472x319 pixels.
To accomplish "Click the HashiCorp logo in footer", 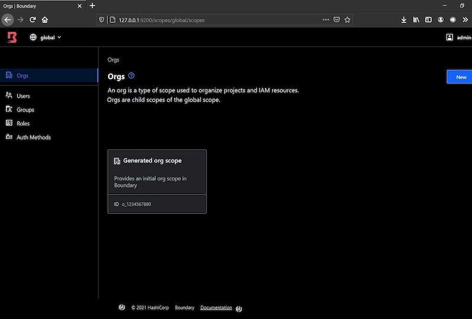I will pyautogui.click(x=122, y=307).
